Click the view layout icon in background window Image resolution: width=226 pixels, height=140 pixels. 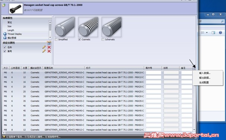[x=203, y=33]
